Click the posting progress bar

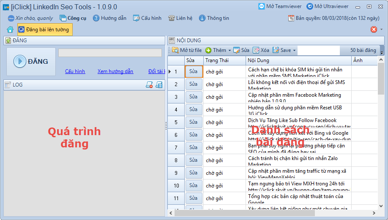click(x=110, y=53)
